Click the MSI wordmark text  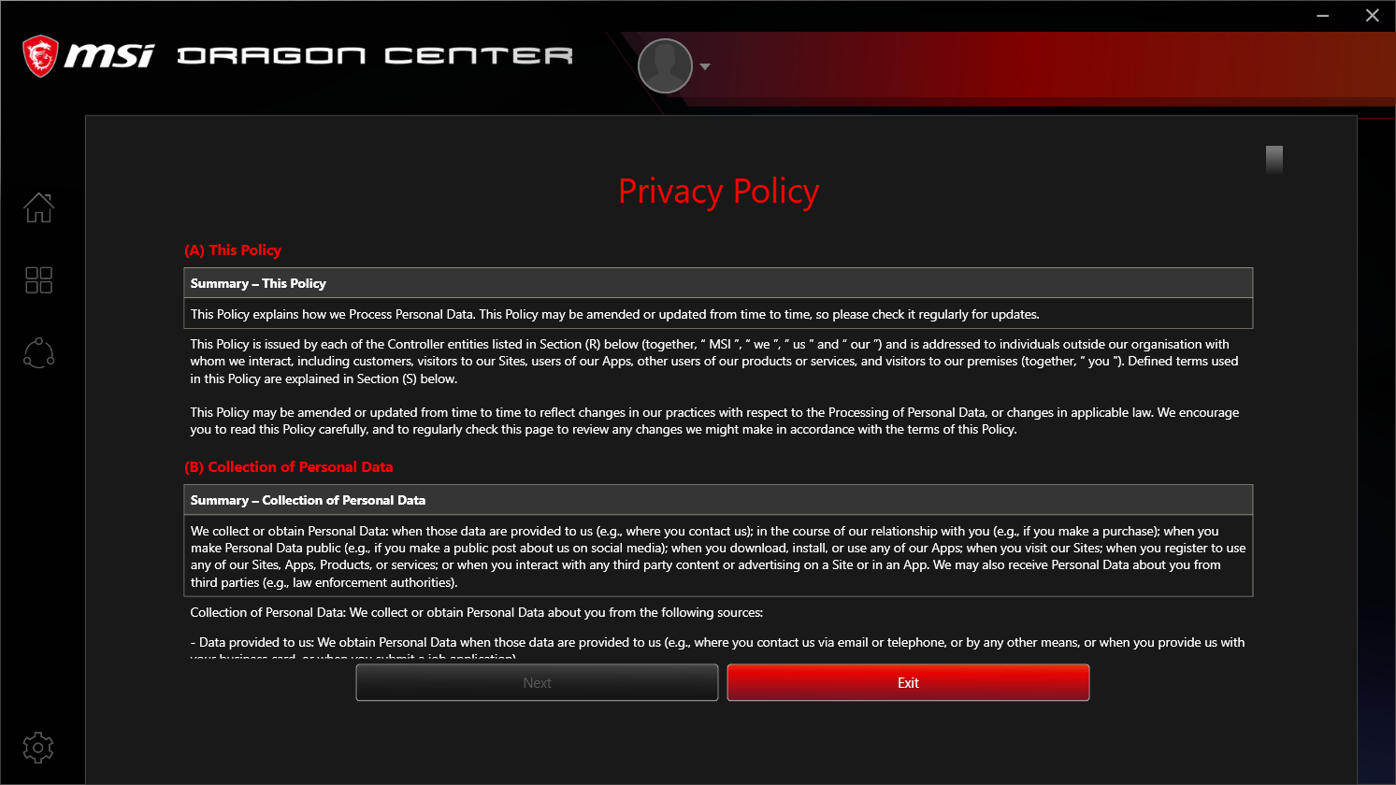(109, 56)
